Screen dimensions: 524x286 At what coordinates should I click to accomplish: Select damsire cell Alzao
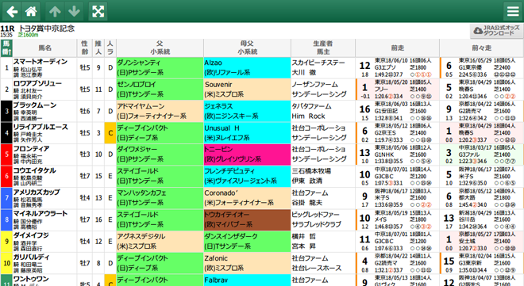pyautogui.click(x=247, y=67)
